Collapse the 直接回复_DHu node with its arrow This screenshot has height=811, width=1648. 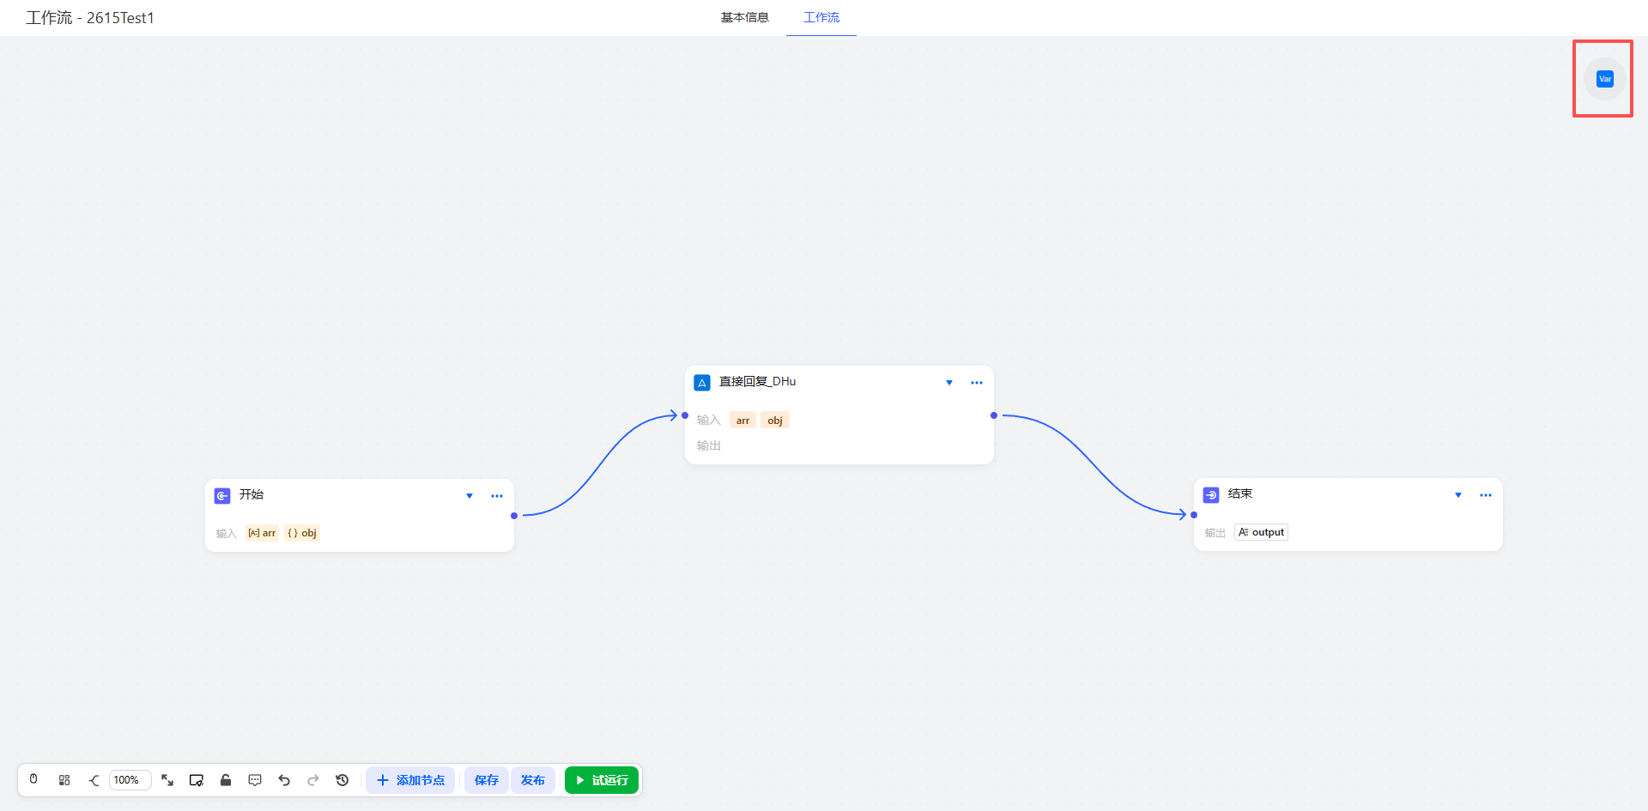coord(949,383)
